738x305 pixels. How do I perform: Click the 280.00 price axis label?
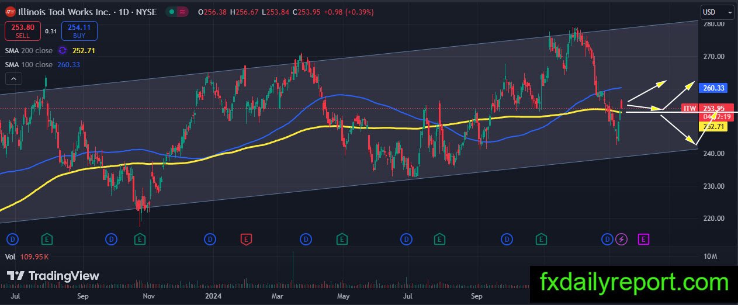(x=714, y=24)
